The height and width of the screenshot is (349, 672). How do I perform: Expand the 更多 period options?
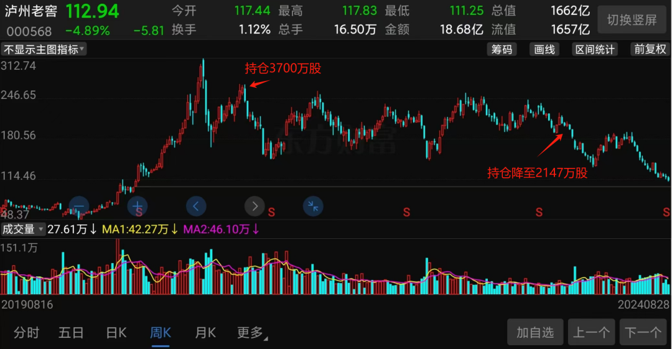(251, 333)
